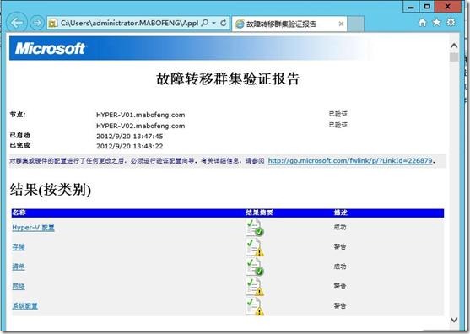The height and width of the screenshot is (334, 470).
Task: Click the success icon in Hyper-V 配置 row
Action: click(x=255, y=228)
